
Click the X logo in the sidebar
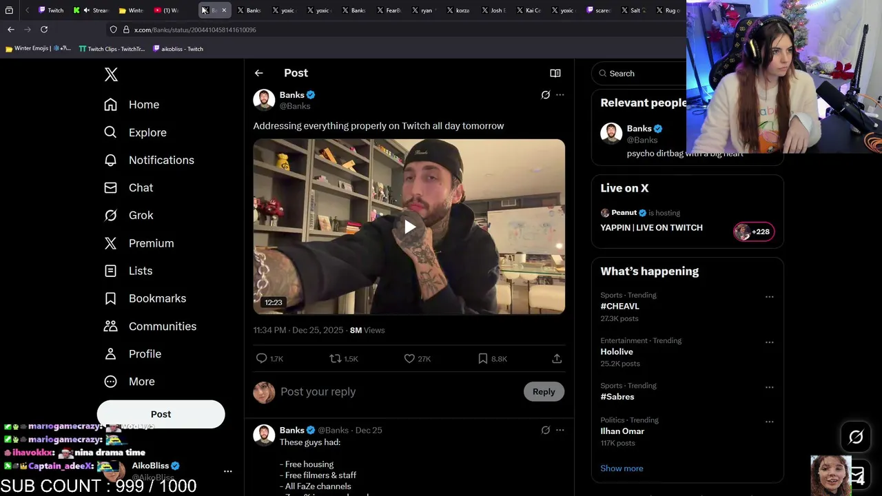(x=111, y=74)
